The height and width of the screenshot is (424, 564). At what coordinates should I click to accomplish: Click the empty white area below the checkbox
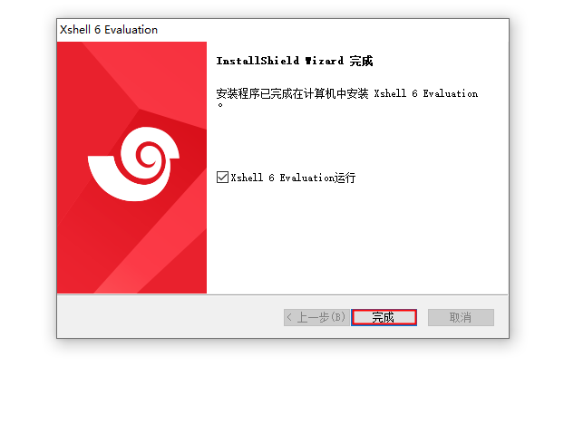coord(356,237)
